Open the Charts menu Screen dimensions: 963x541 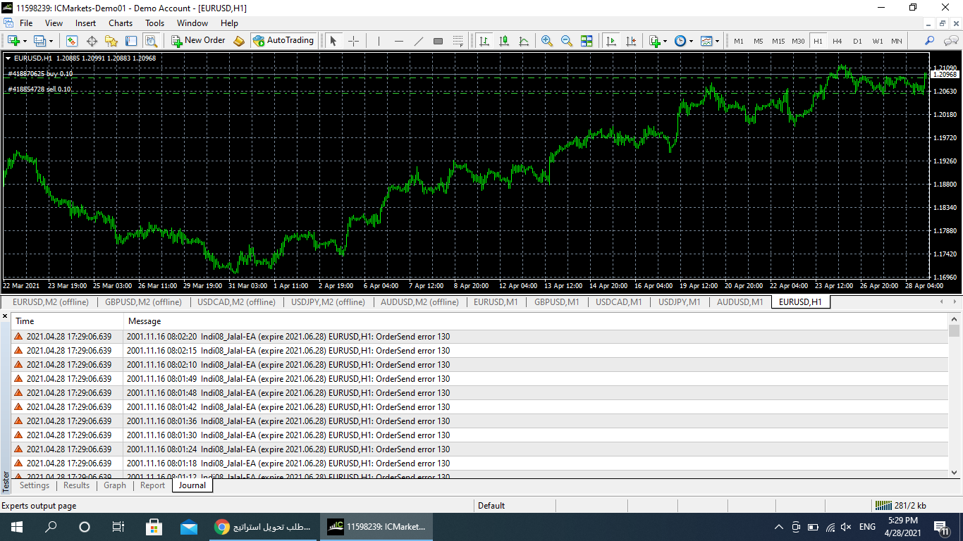click(121, 23)
